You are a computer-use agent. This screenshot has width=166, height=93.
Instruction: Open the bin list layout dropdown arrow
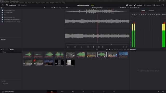coord(4,50)
